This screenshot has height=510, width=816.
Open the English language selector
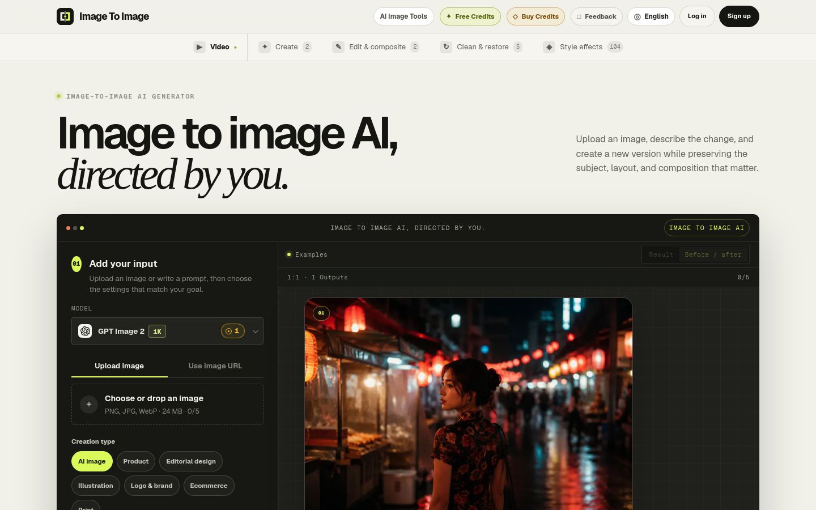[651, 16]
